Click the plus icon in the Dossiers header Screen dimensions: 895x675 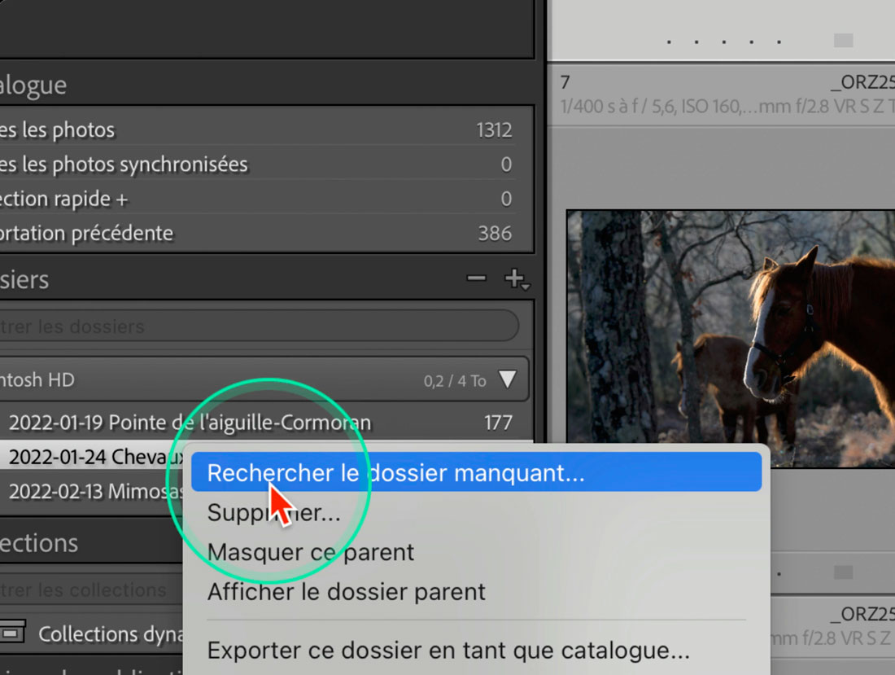[x=515, y=279]
